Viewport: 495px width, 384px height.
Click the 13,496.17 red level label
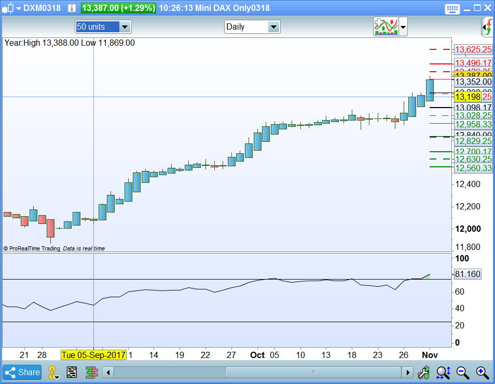(x=473, y=63)
